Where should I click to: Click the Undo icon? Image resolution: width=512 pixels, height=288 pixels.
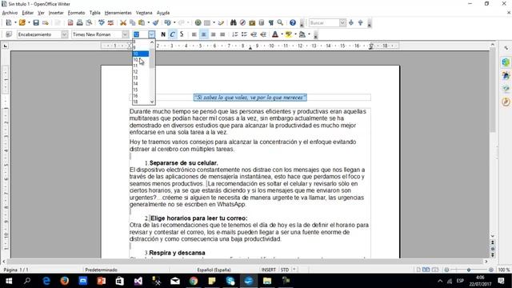(168, 22)
